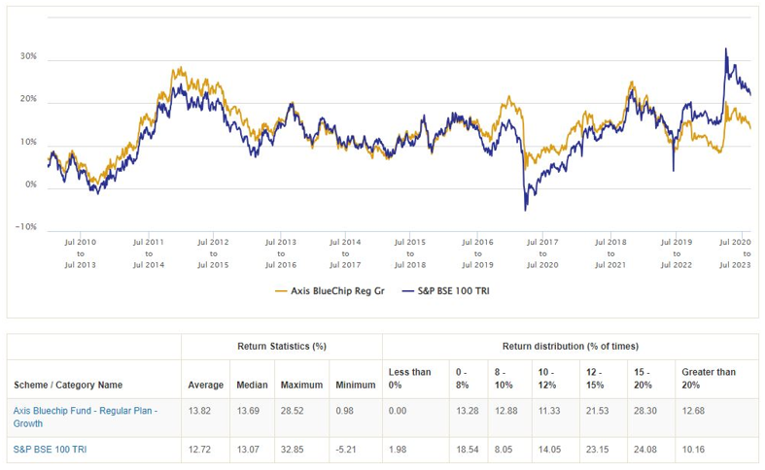765x470 pixels.
Task: Click the 20% y-axis label
Action: [28, 98]
